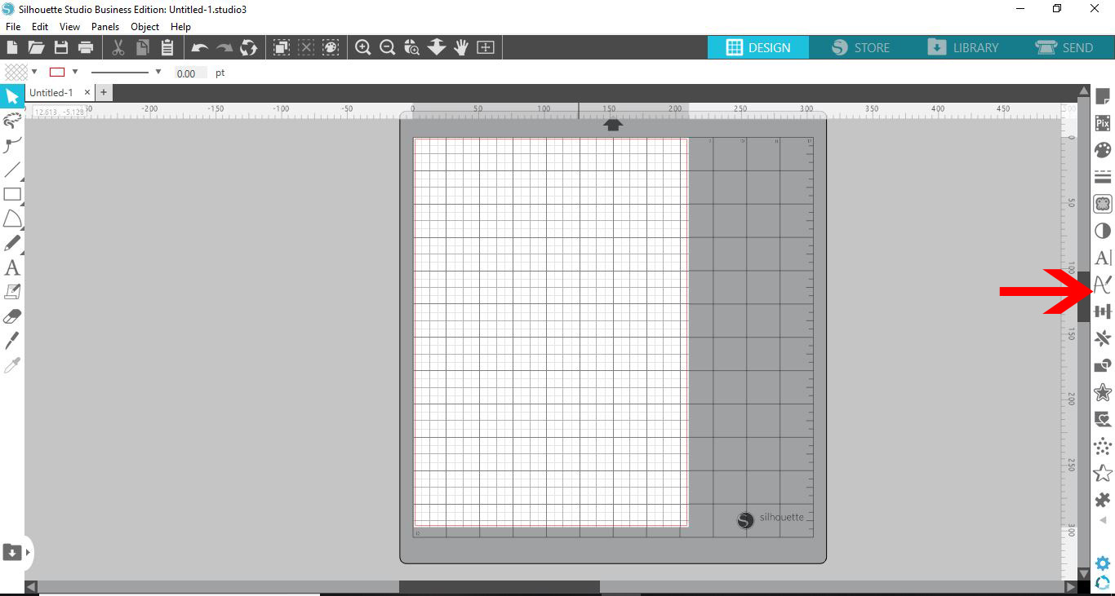Open the Glyphs panel icon
Viewport: 1115px width, 596px height.
1103,285
